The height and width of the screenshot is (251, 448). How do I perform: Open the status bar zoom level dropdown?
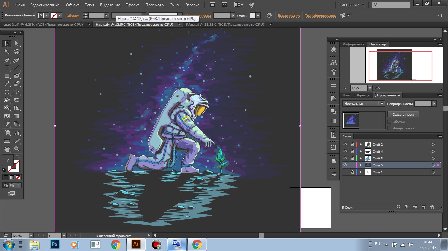click(x=31, y=235)
